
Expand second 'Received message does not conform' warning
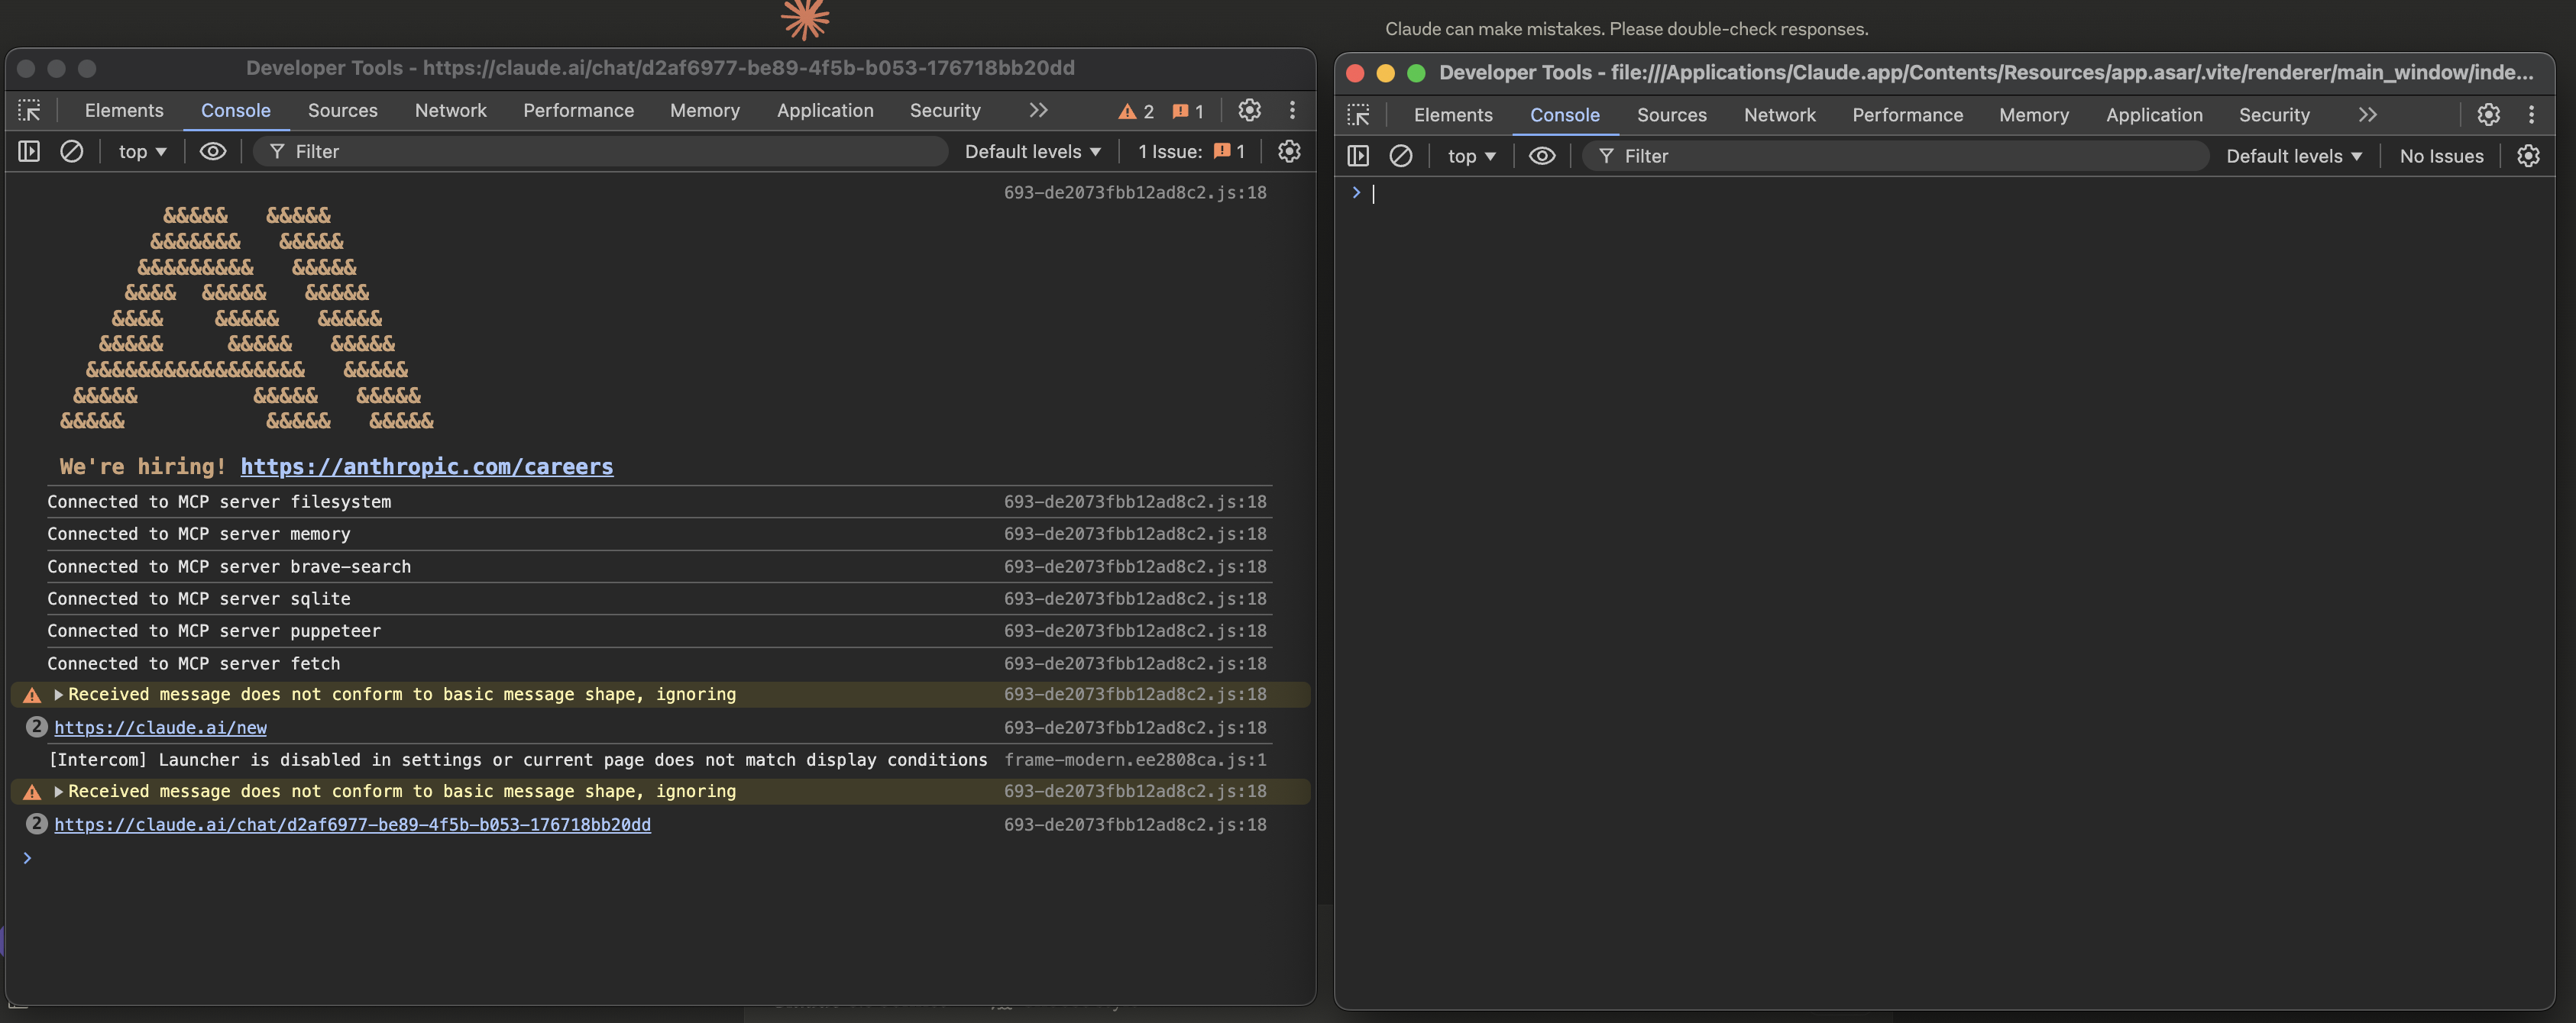(x=58, y=791)
